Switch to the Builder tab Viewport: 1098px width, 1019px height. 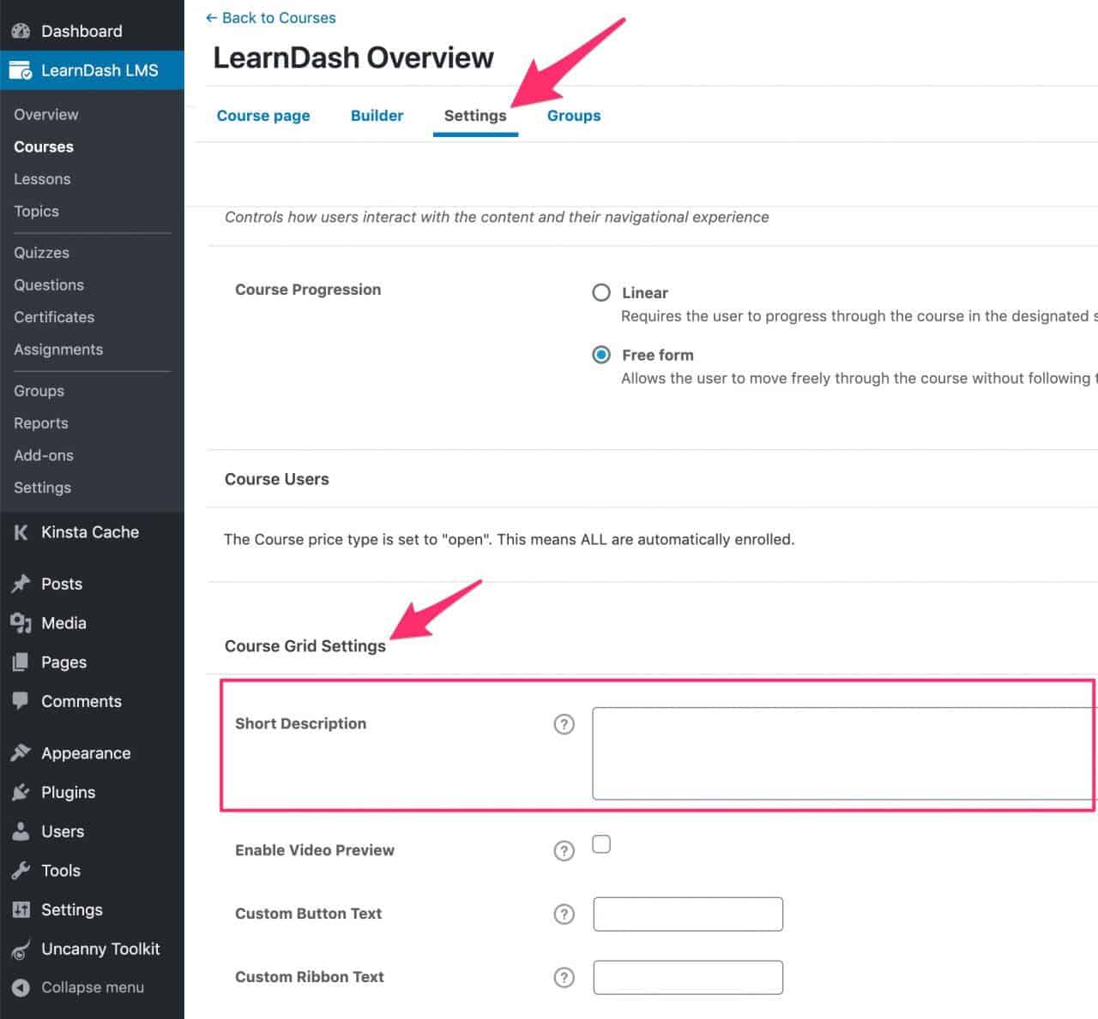pos(377,115)
